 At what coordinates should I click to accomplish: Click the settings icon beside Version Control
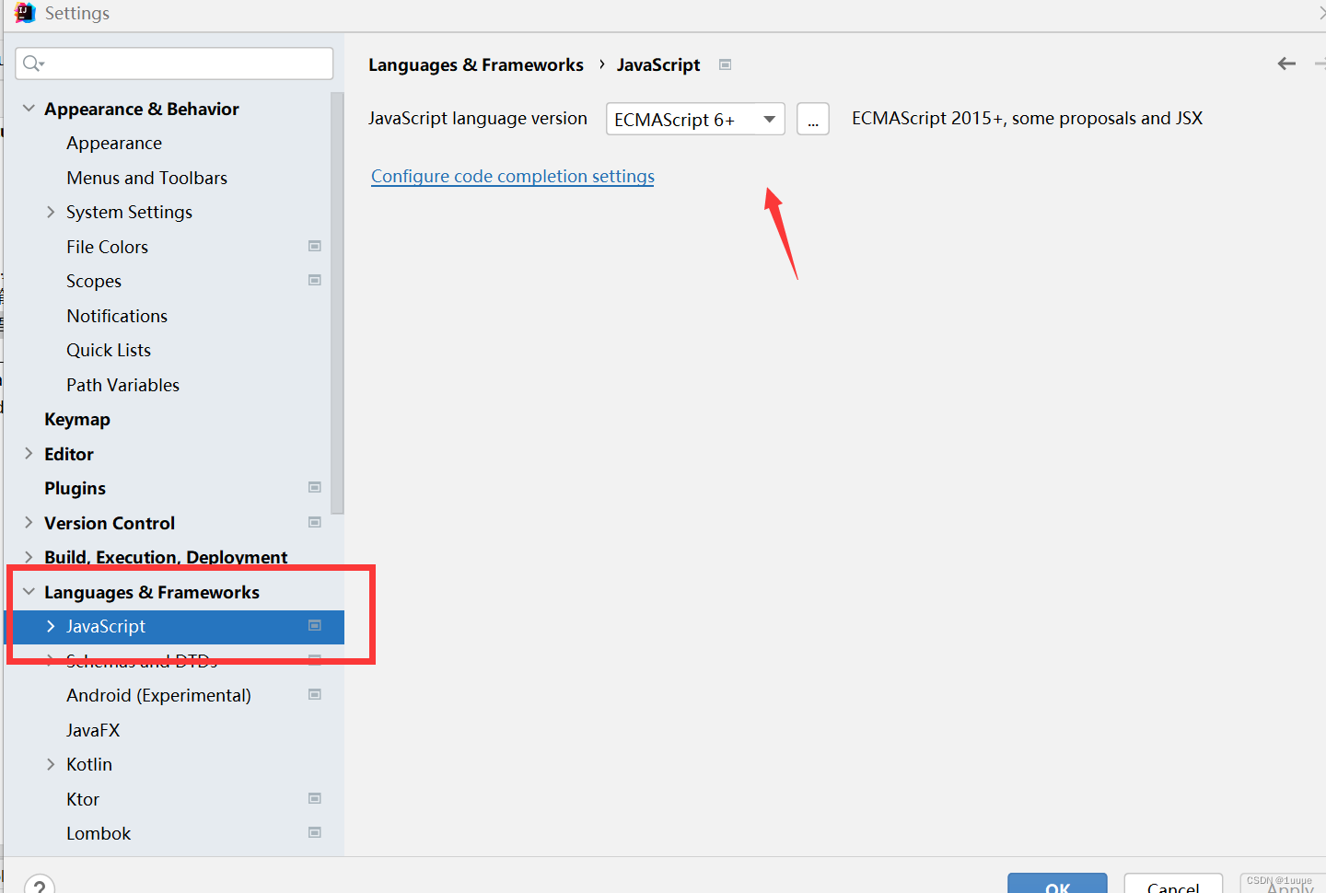pos(314,522)
